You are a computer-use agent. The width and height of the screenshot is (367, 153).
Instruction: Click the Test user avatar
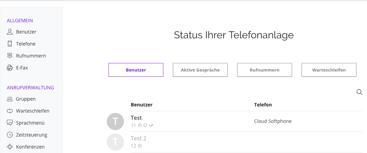[115, 122]
